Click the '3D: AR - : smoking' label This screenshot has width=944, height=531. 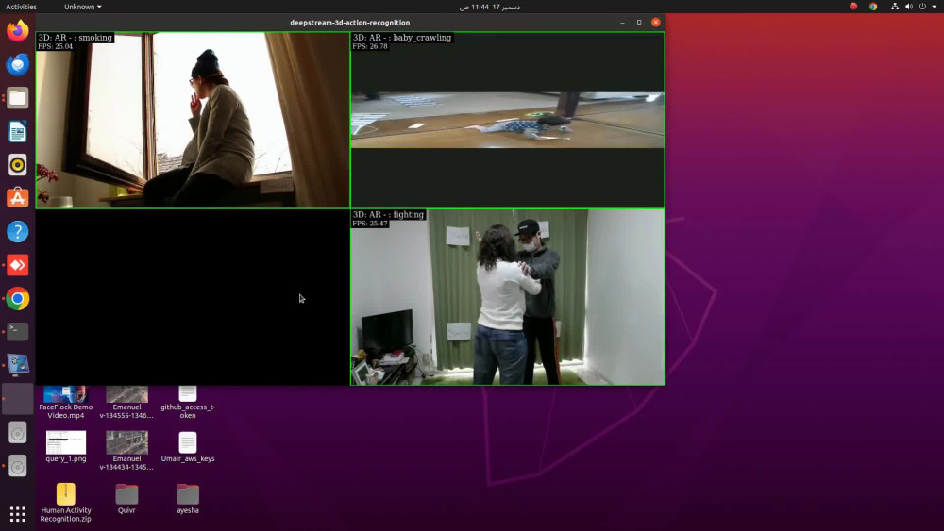(76, 38)
